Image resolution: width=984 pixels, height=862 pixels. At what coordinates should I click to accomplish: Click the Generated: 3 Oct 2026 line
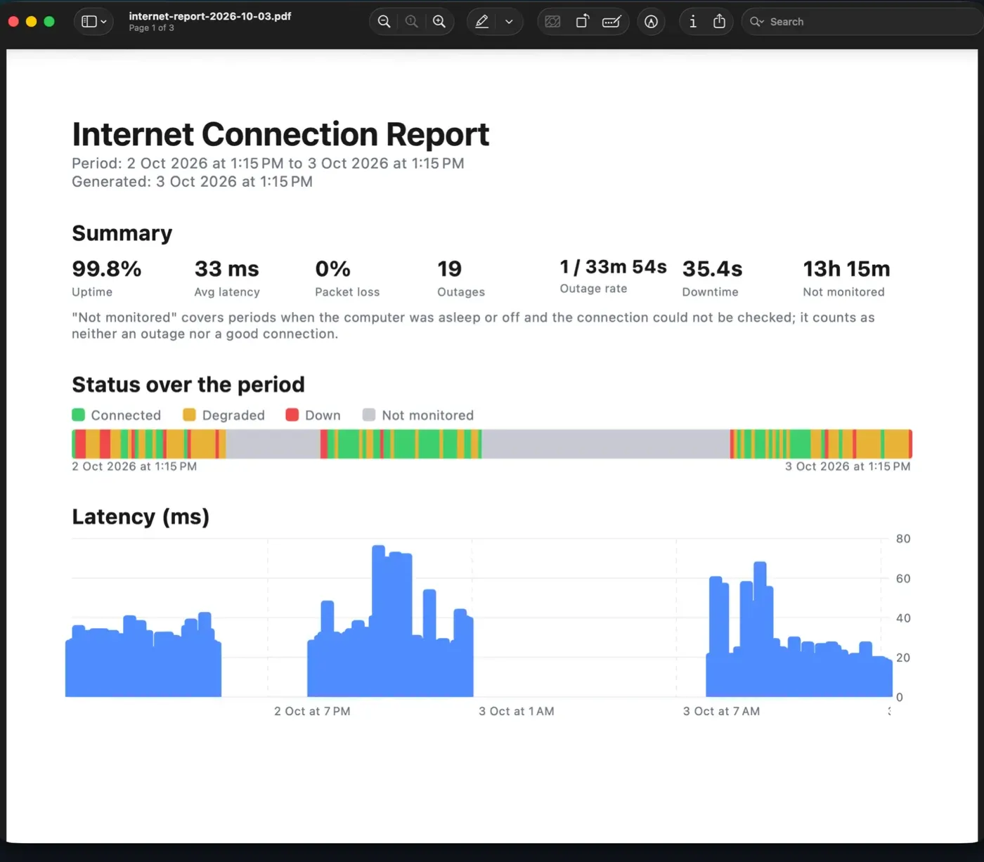pos(192,182)
